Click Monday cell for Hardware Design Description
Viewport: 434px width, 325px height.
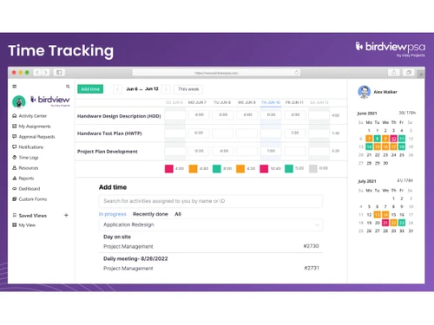(x=199, y=115)
